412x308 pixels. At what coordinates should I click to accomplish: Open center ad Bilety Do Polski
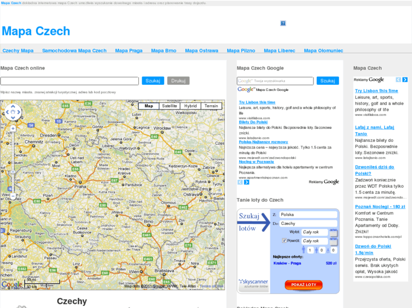(x=253, y=122)
